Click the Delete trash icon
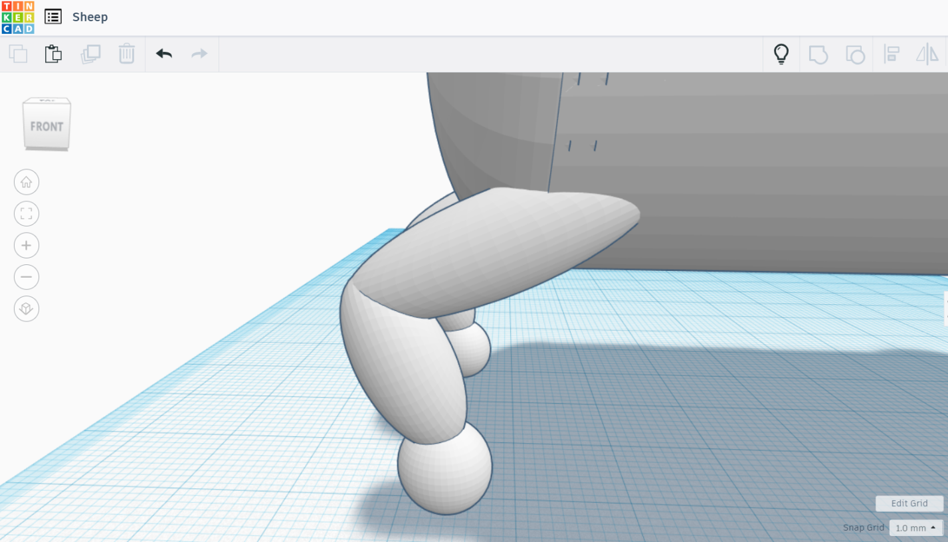 (126, 54)
